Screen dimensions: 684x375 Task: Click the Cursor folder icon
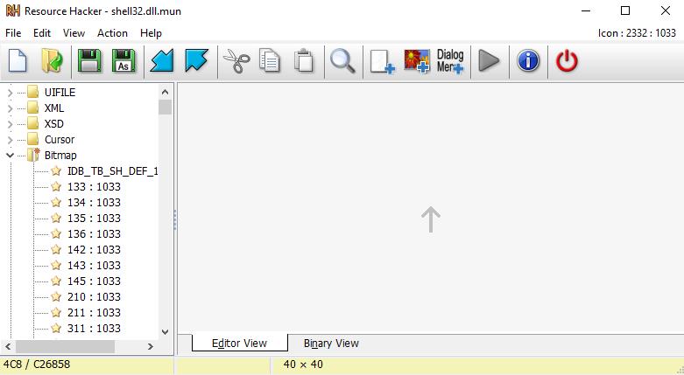coord(33,139)
